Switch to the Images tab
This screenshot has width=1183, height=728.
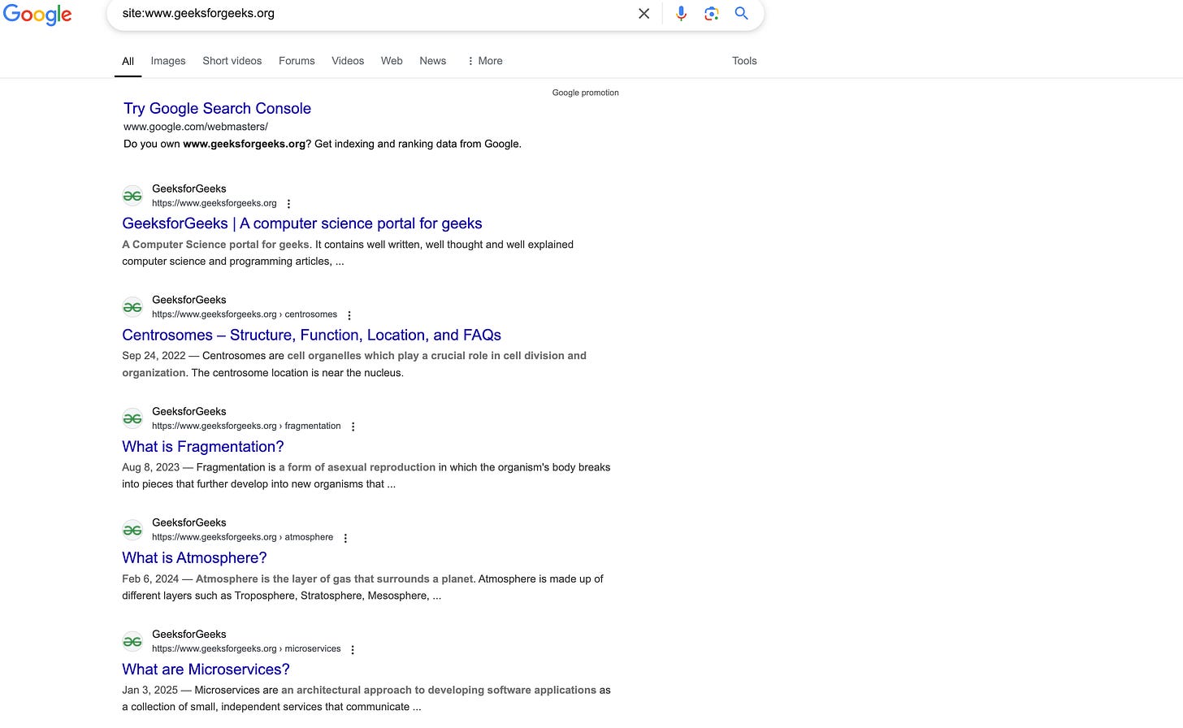pyautogui.click(x=168, y=61)
